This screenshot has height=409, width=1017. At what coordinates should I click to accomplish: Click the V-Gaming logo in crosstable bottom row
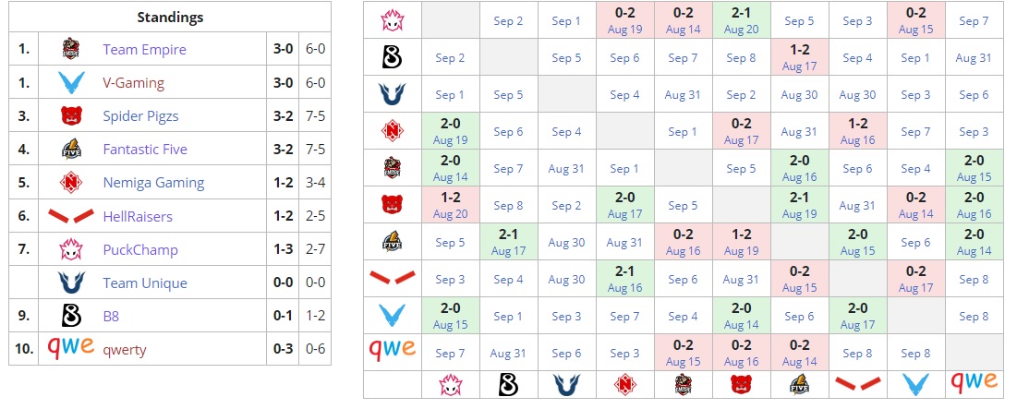(x=915, y=384)
